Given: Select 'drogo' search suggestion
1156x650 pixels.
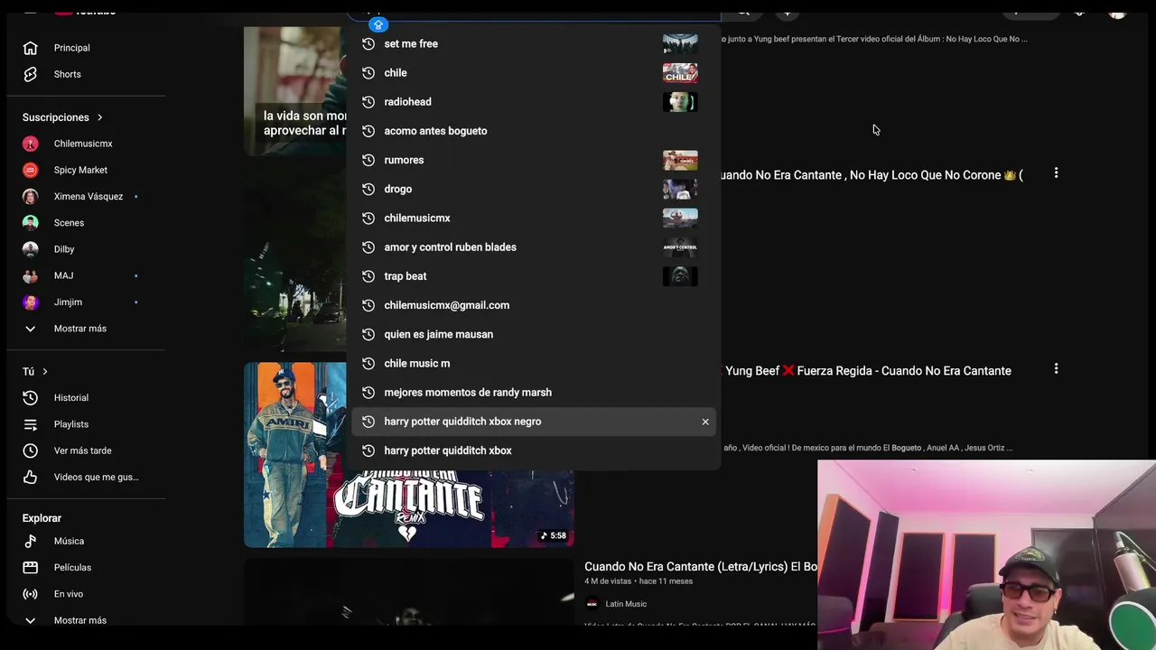Looking at the screenshot, I should (533, 189).
